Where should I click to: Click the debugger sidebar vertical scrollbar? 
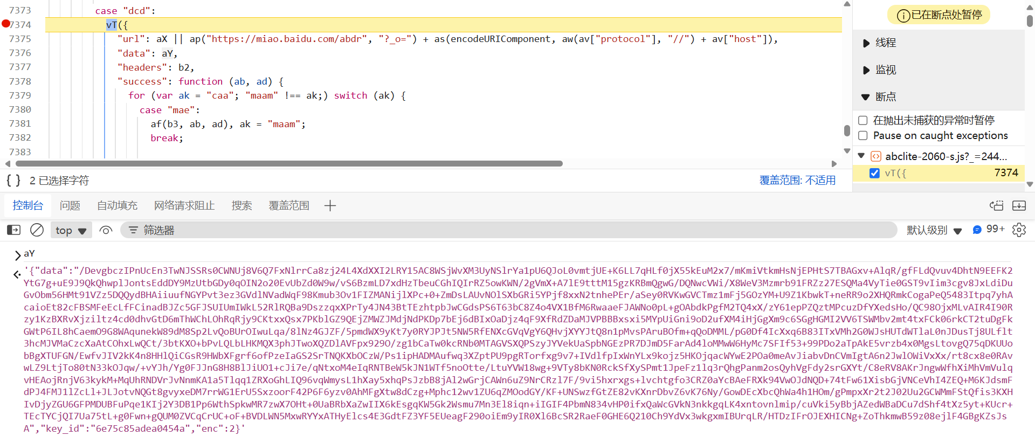click(1030, 20)
